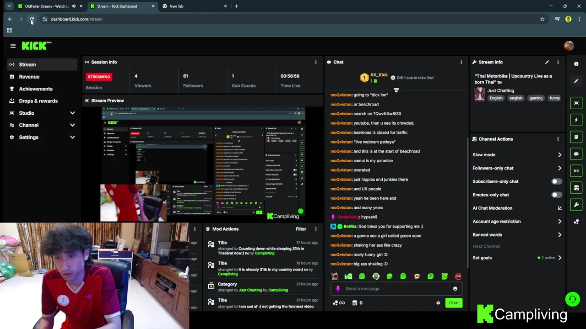Click Campliving in the Category mod action entry
586x329 pixels.
click(x=278, y=290)
